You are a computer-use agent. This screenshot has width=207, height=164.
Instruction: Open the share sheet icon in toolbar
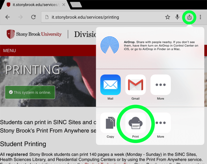click(189, 17)
